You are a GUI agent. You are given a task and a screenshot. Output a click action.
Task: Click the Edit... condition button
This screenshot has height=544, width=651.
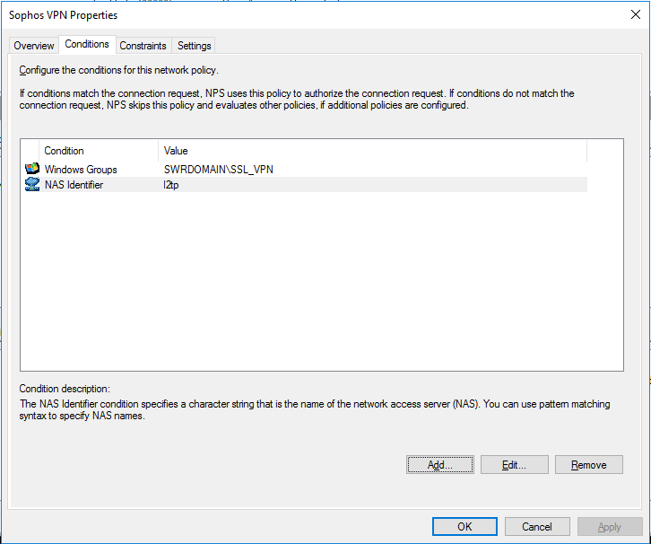515,465
